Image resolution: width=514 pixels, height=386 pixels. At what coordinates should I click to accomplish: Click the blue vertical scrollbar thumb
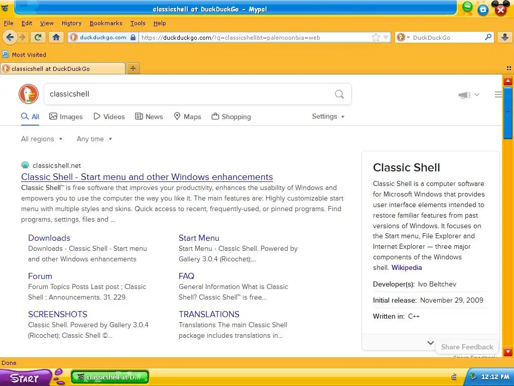point(508,113)
